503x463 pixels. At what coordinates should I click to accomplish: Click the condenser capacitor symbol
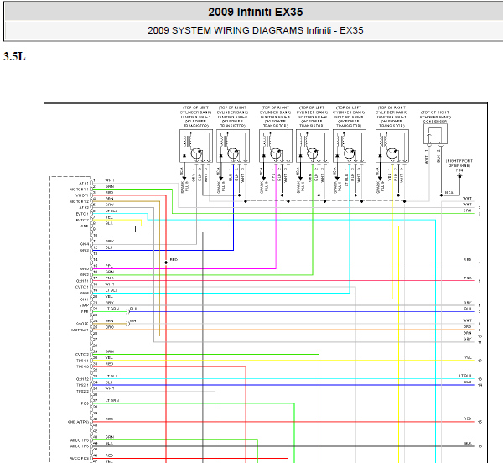point(429,135)
